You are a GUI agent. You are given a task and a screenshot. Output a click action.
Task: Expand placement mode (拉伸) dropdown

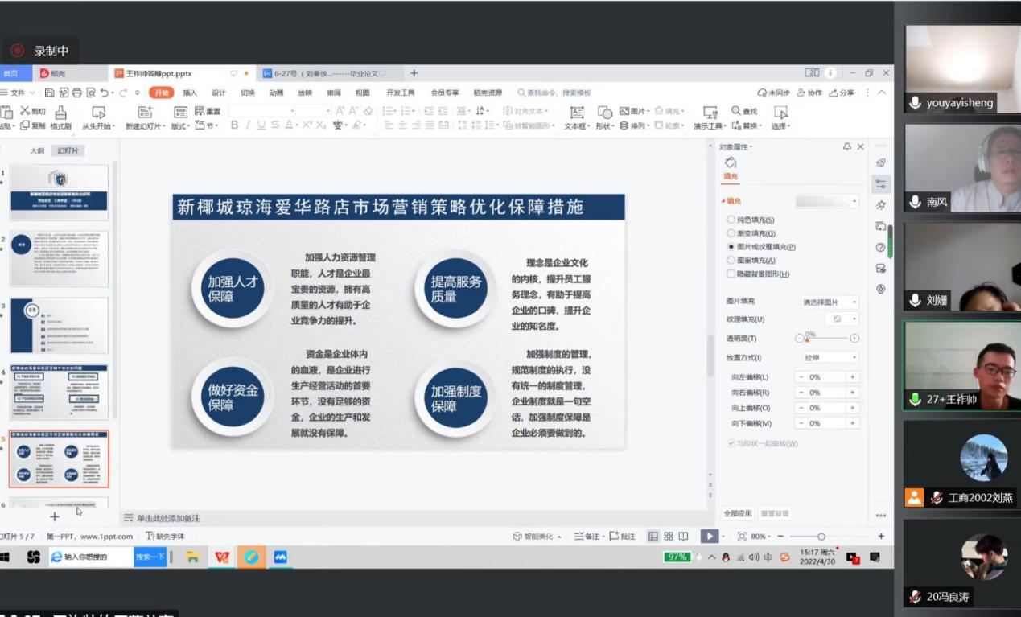click(x=830, y=357)
